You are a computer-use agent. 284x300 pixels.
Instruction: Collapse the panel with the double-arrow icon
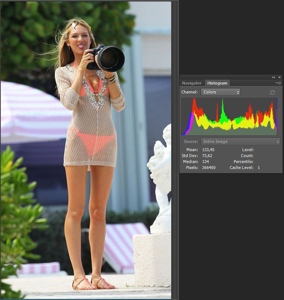(x=273, y=77)
